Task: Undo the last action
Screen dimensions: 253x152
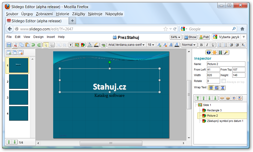Action: tap(33, 45)
